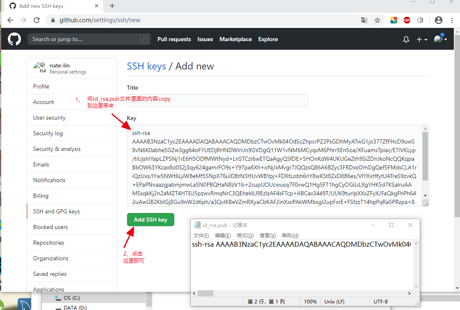This screenshot has width=460, height=310.
Task: Expand the plus create-new dropdown
Action: (x=422, y=39)
